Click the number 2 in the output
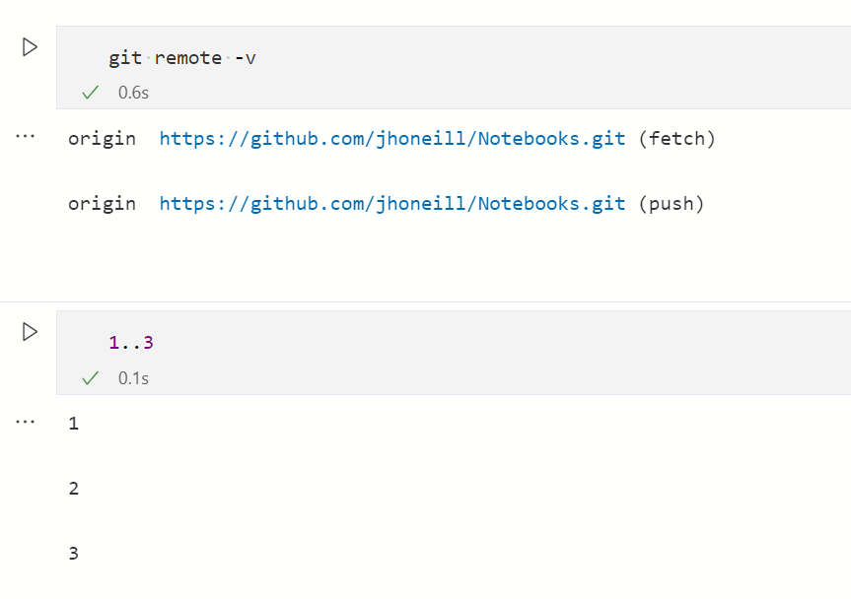The height and width of the screenshot is (599, 851). pos(74,488)
